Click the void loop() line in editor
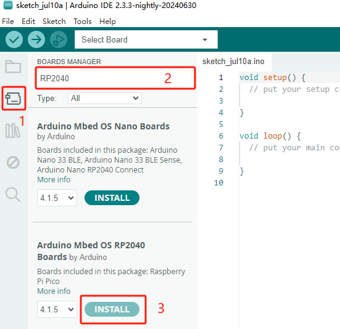This screenshot has height=329, width=340. 270,136
